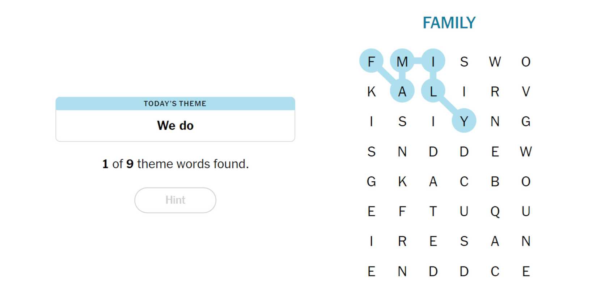
Task: Click the theme words found counter
Action: (175, 164)
